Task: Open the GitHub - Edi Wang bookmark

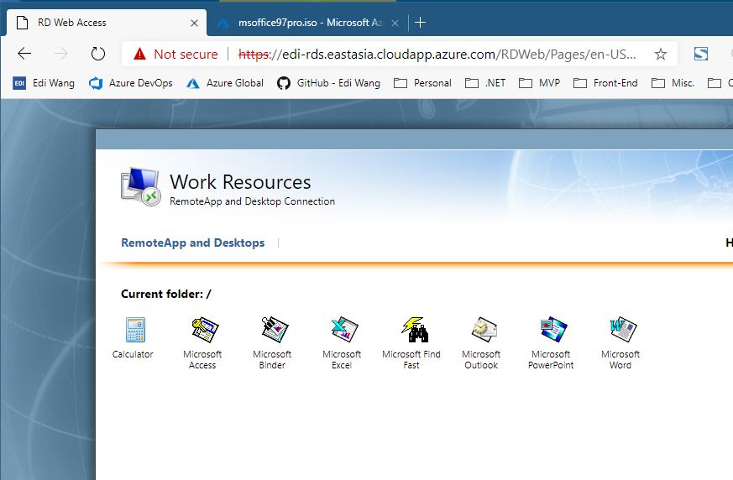Action: tap(328, 83)
